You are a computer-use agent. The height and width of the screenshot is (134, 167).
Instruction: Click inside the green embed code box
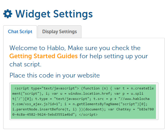pyautogui.click(x=83, y=101)
